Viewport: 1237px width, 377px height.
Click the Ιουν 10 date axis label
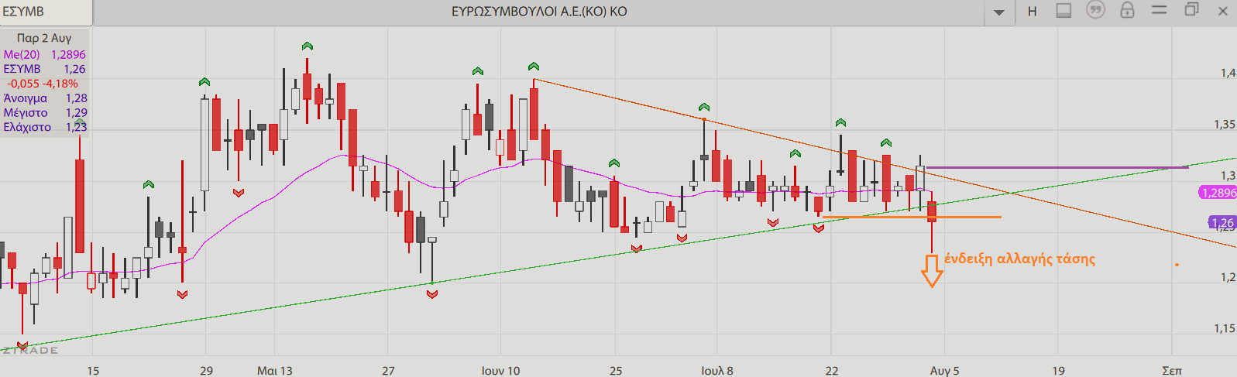pos(500,371)
